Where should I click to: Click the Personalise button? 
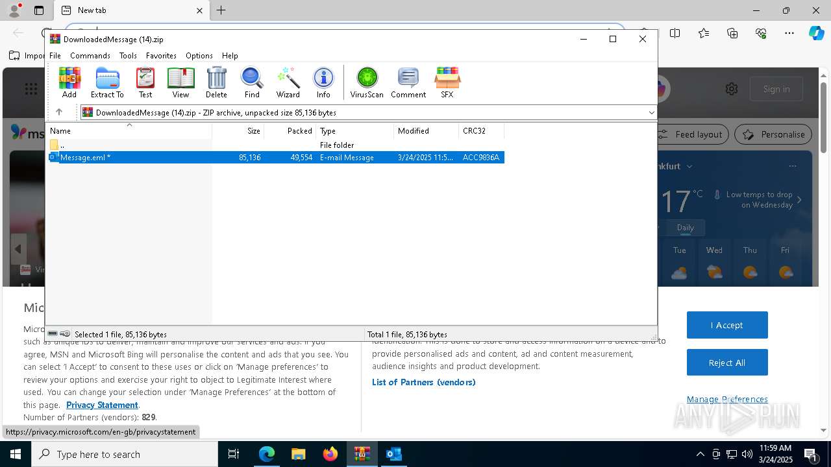click(773, 134)
